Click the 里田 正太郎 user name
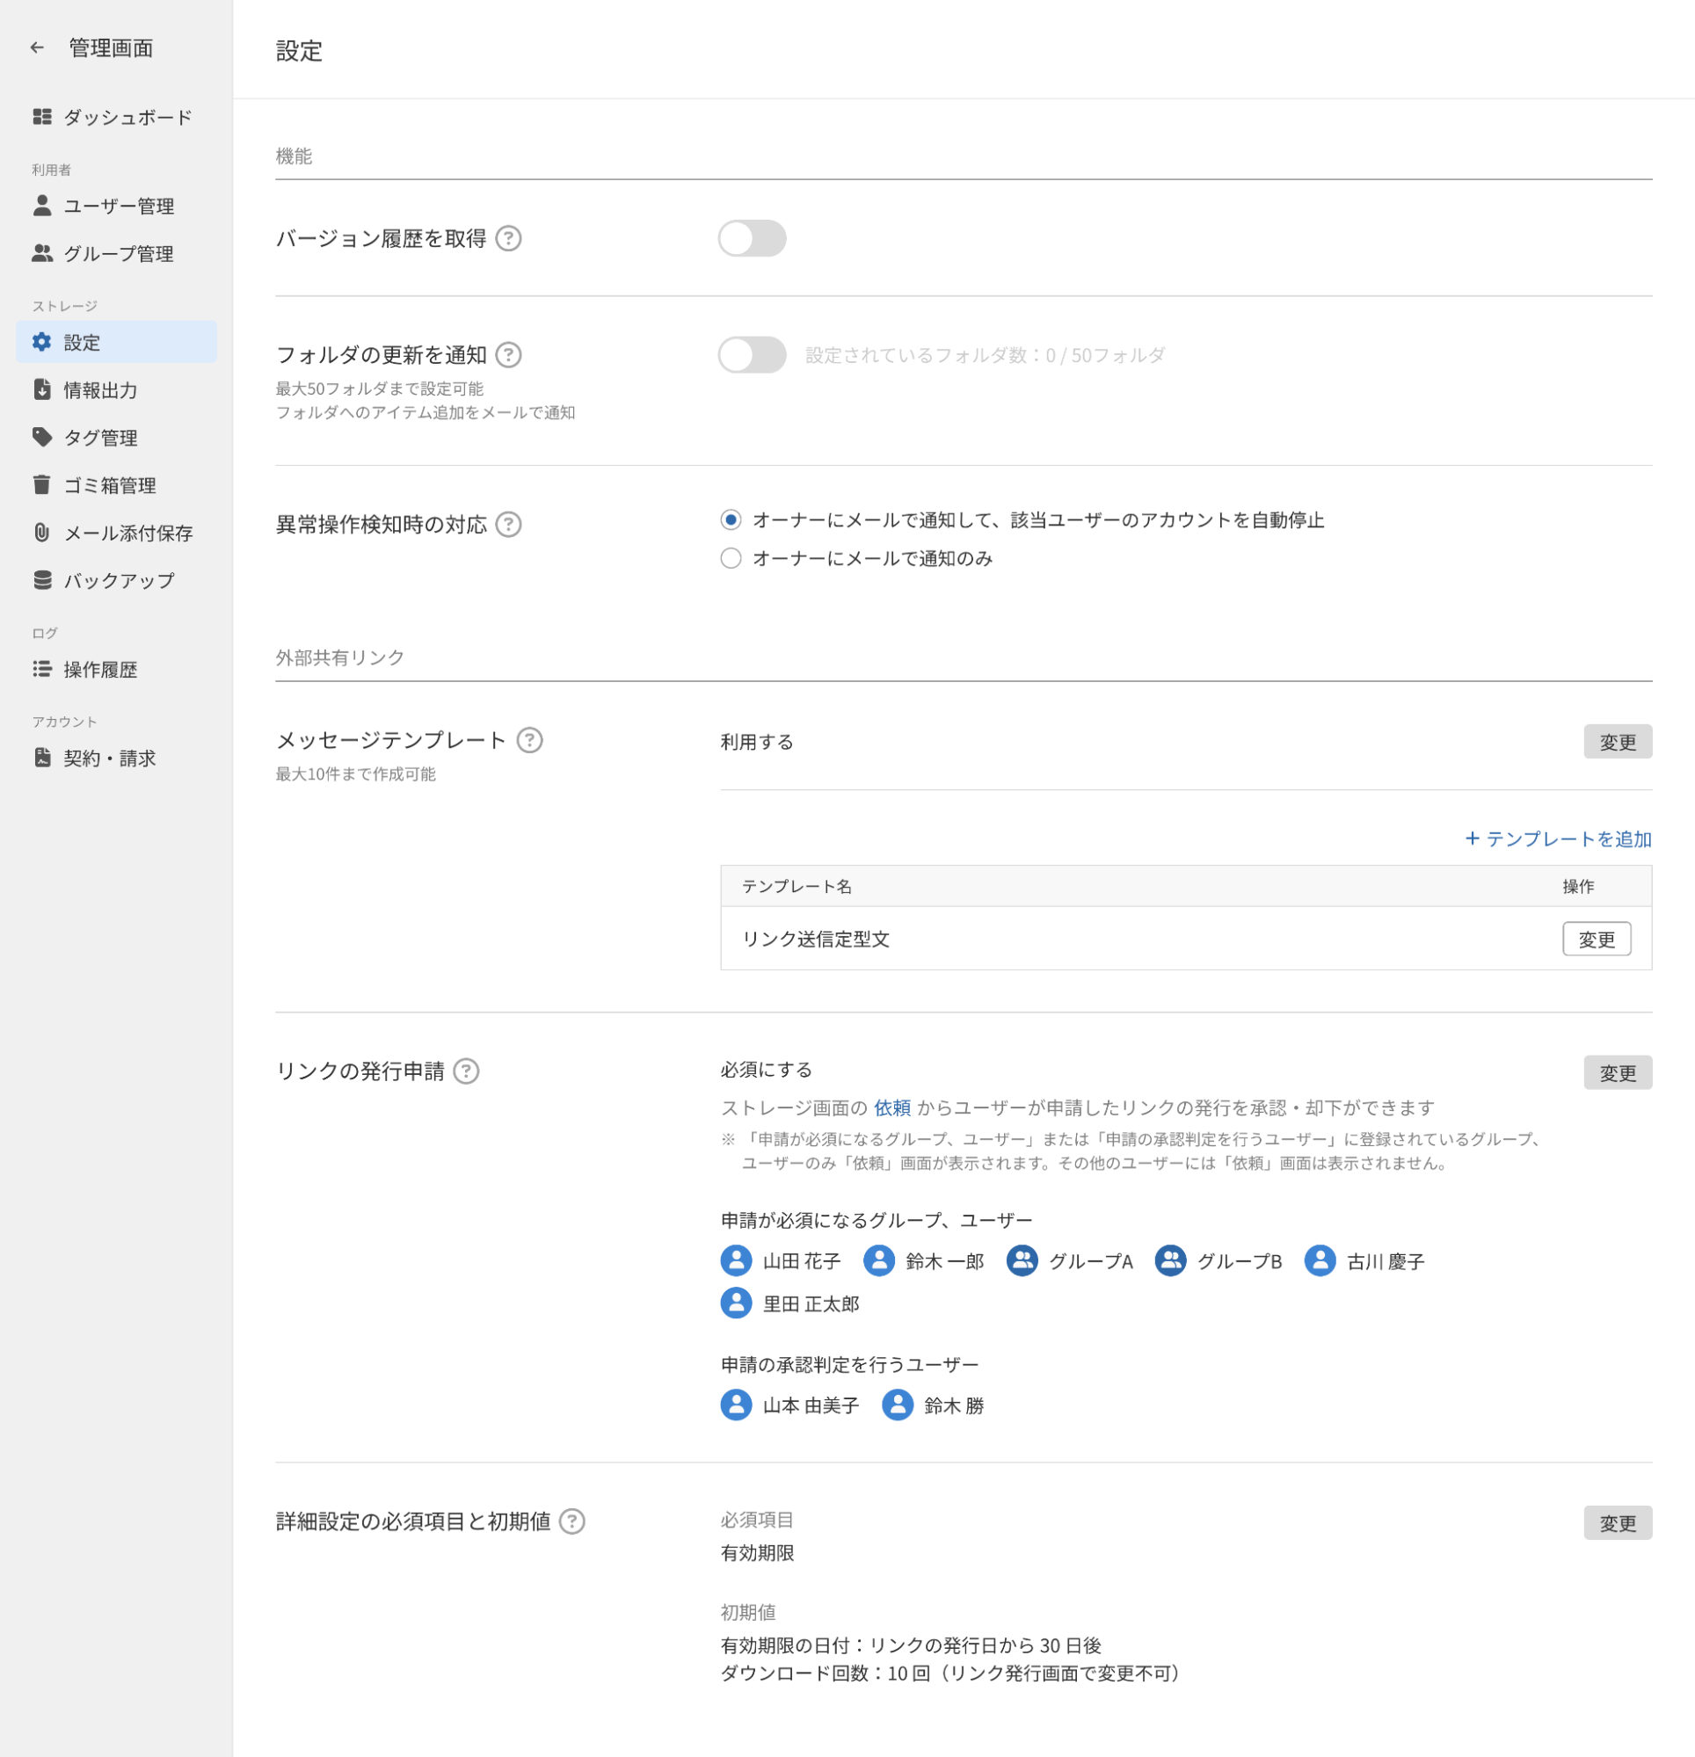This screenshot has height=1757, width=1695. [811, 1304]
